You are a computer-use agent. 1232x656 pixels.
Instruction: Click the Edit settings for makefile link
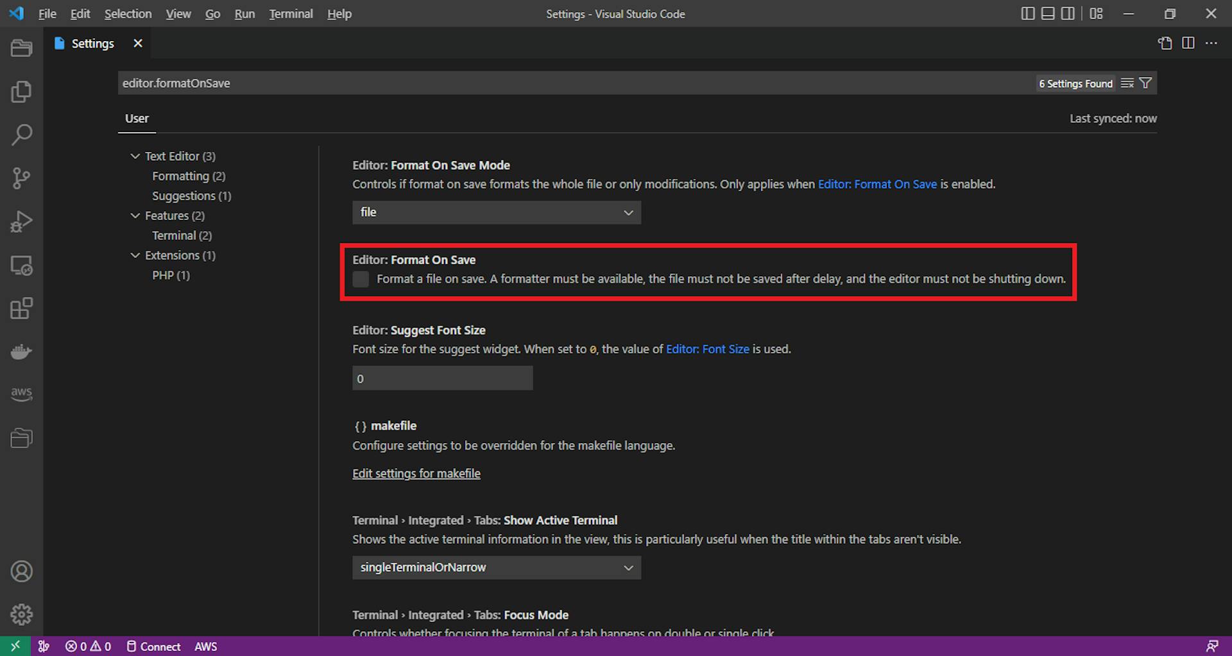tap(416, 473)
